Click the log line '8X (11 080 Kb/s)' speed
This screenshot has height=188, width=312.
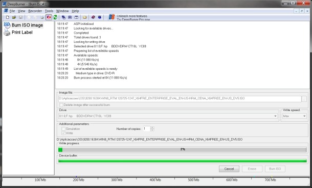coord(88,60)
